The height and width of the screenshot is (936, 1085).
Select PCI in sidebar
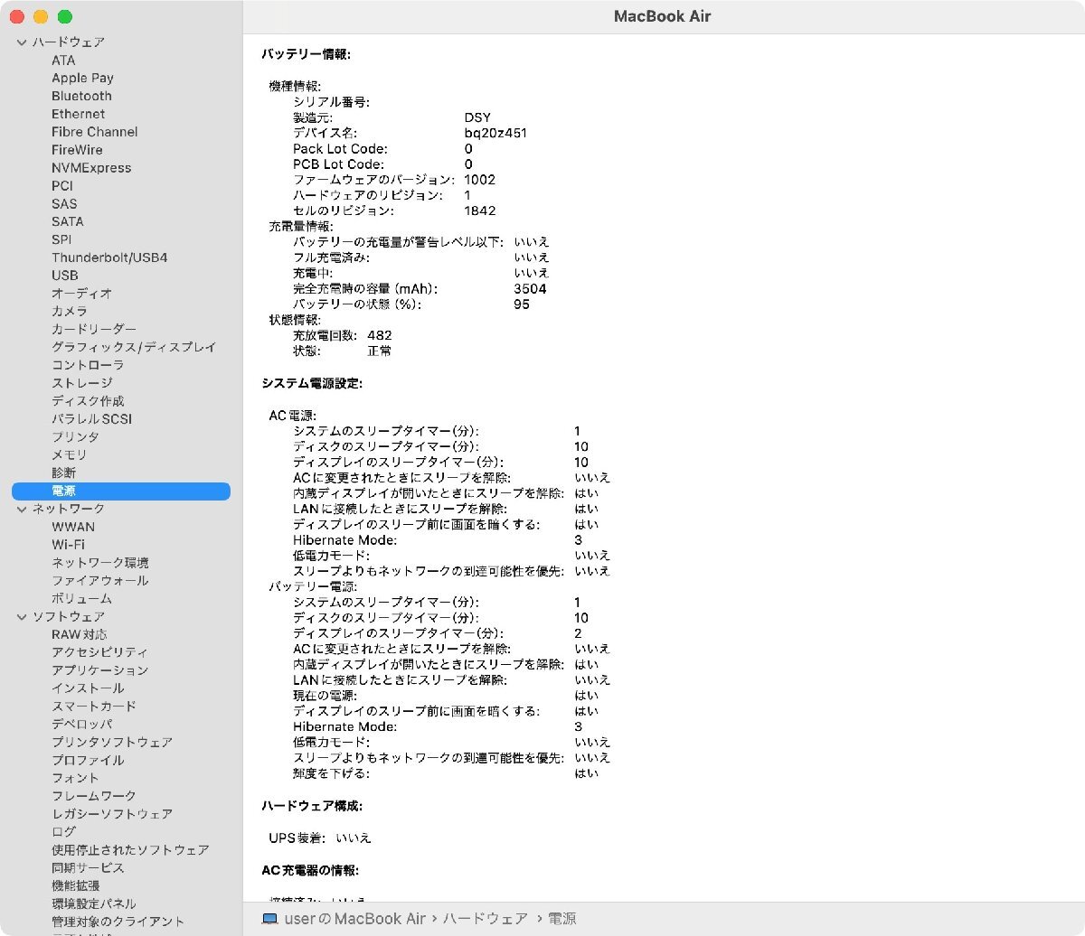point(62,186)
